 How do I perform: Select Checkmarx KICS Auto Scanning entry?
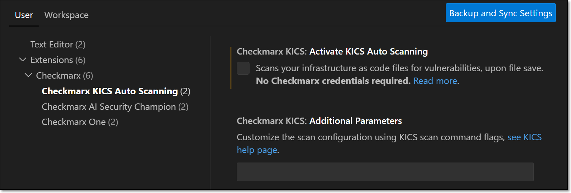click(116, 91)
